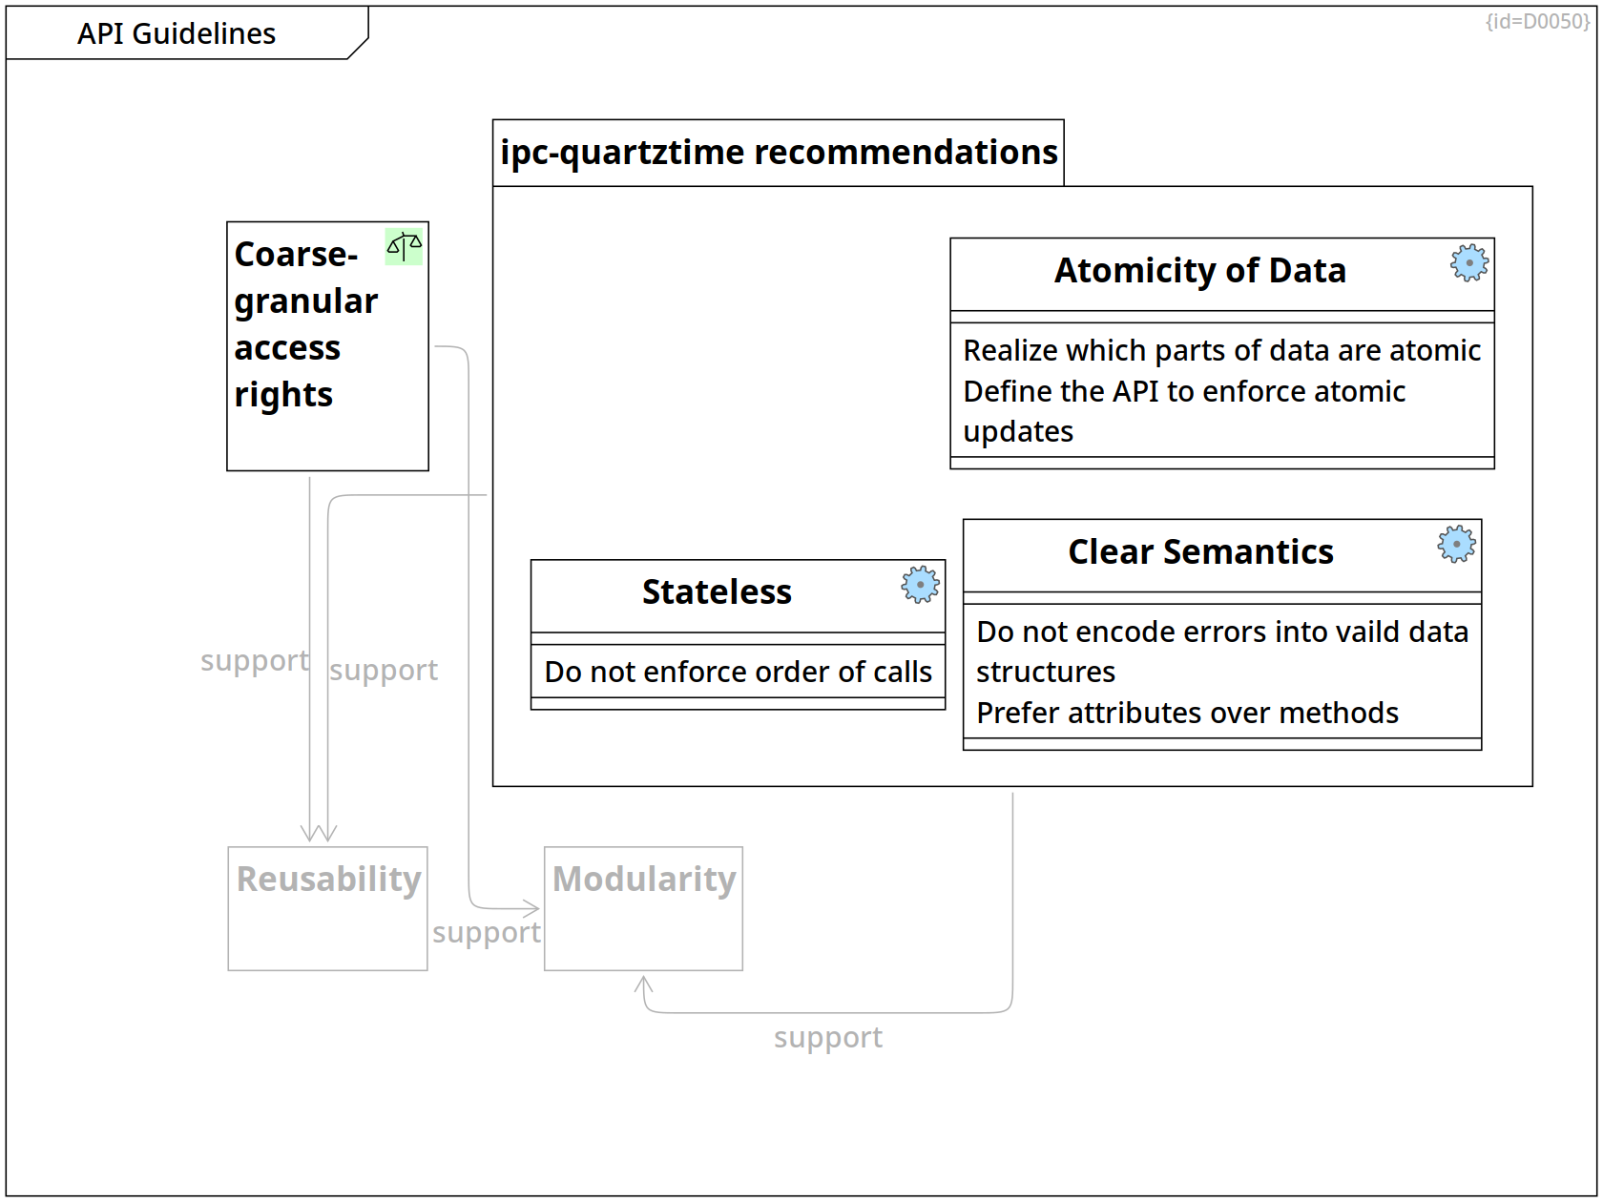Click the gear icon on Atomicity of Data

point(1468,262)
